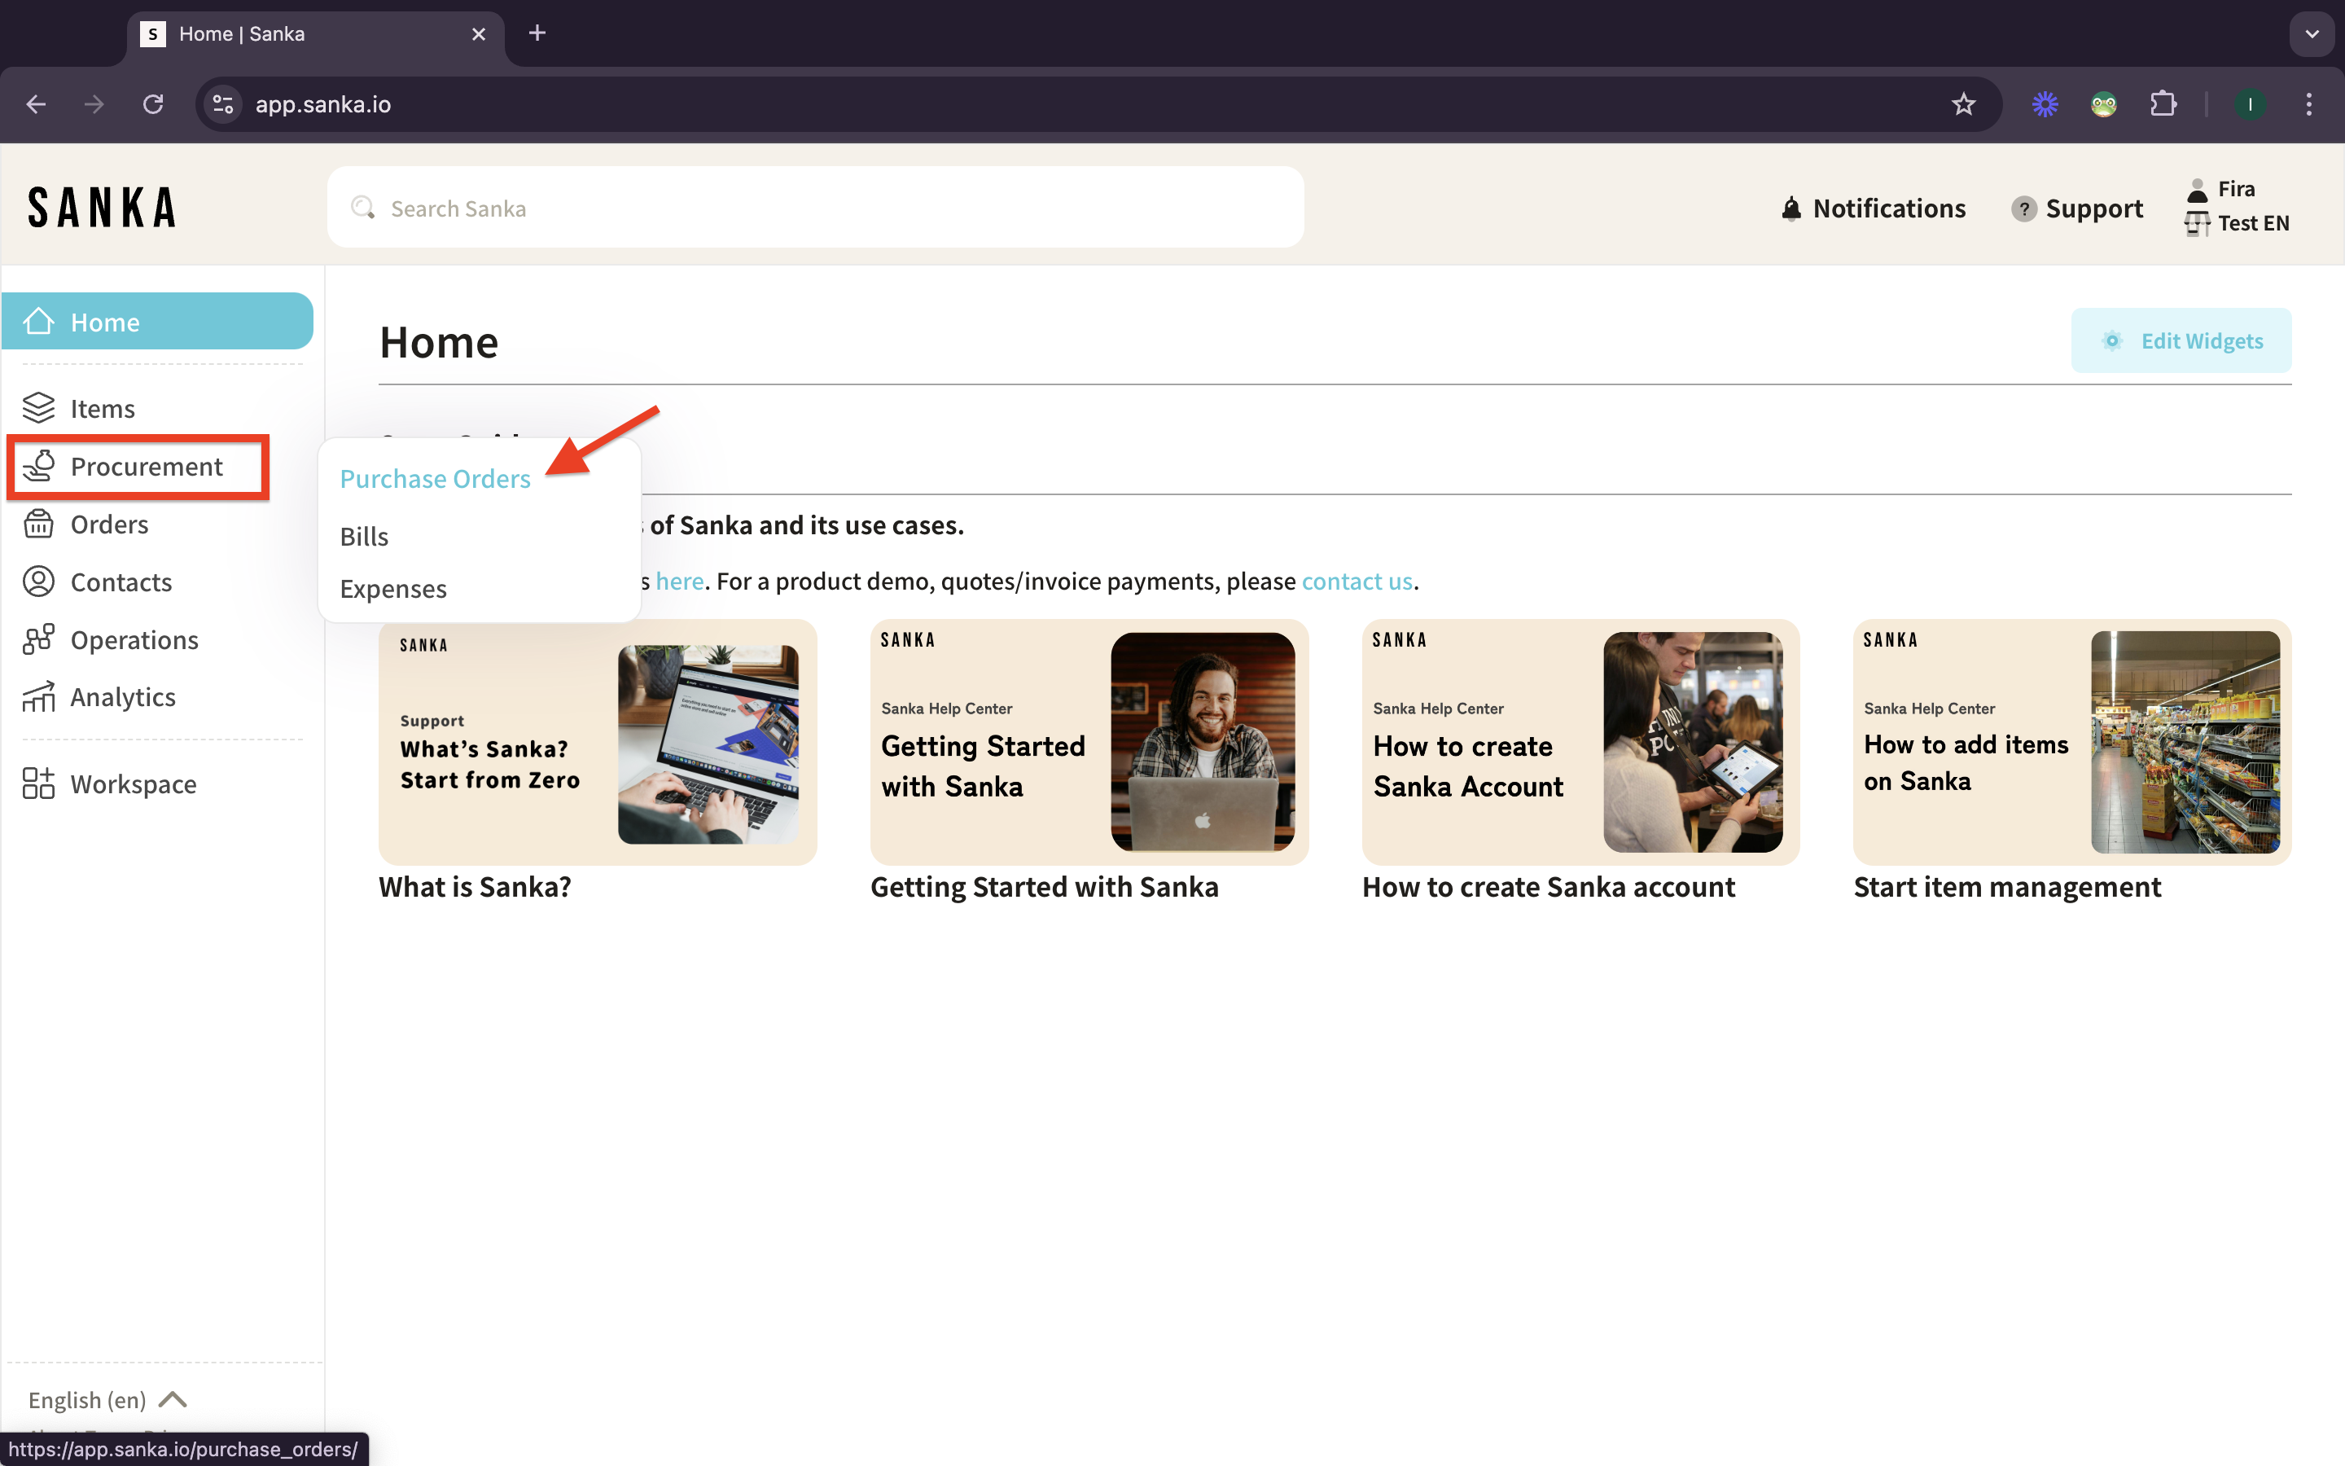
Task: Choose Bills in the Procurement submenu
Action: coord(364,536)
